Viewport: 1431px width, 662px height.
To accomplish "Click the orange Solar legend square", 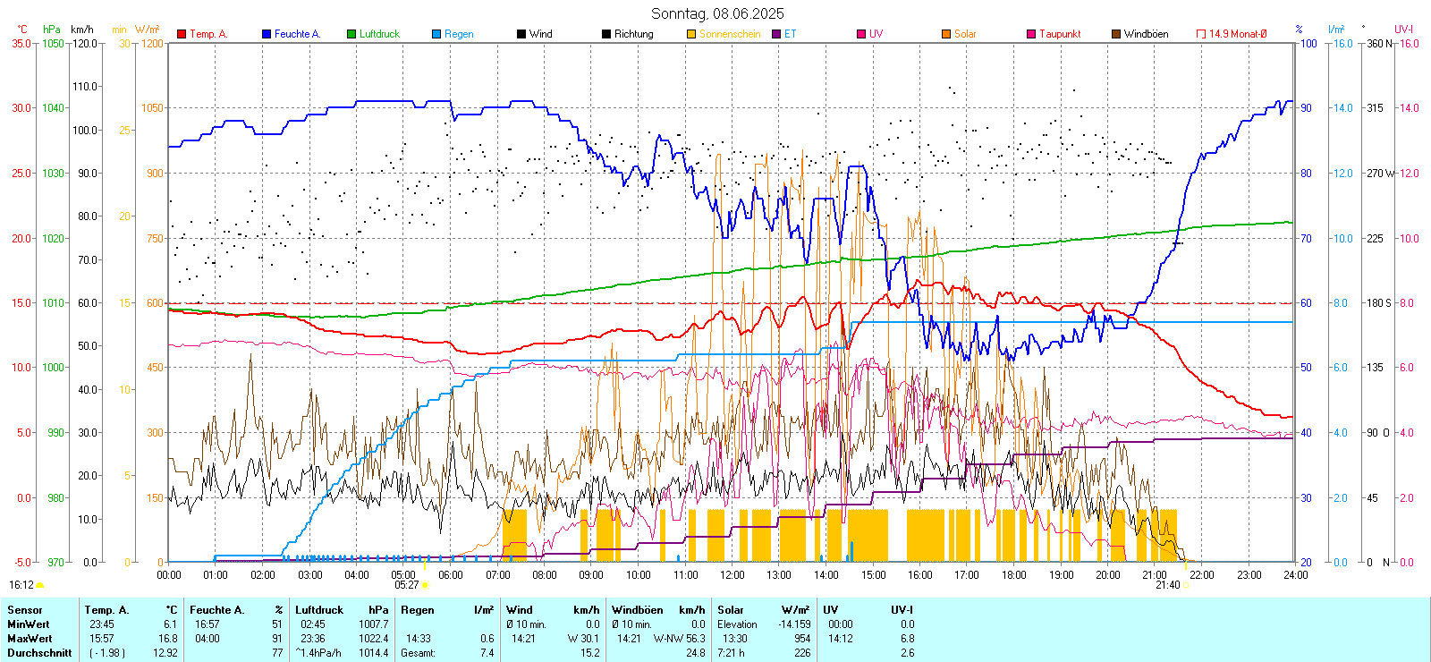I will click(x=946, y=34).
